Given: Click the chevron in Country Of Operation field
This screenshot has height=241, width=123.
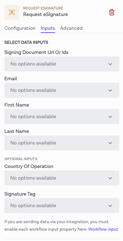Looking at the screenshot, I should pyautogui.click(x=110, y=178).
